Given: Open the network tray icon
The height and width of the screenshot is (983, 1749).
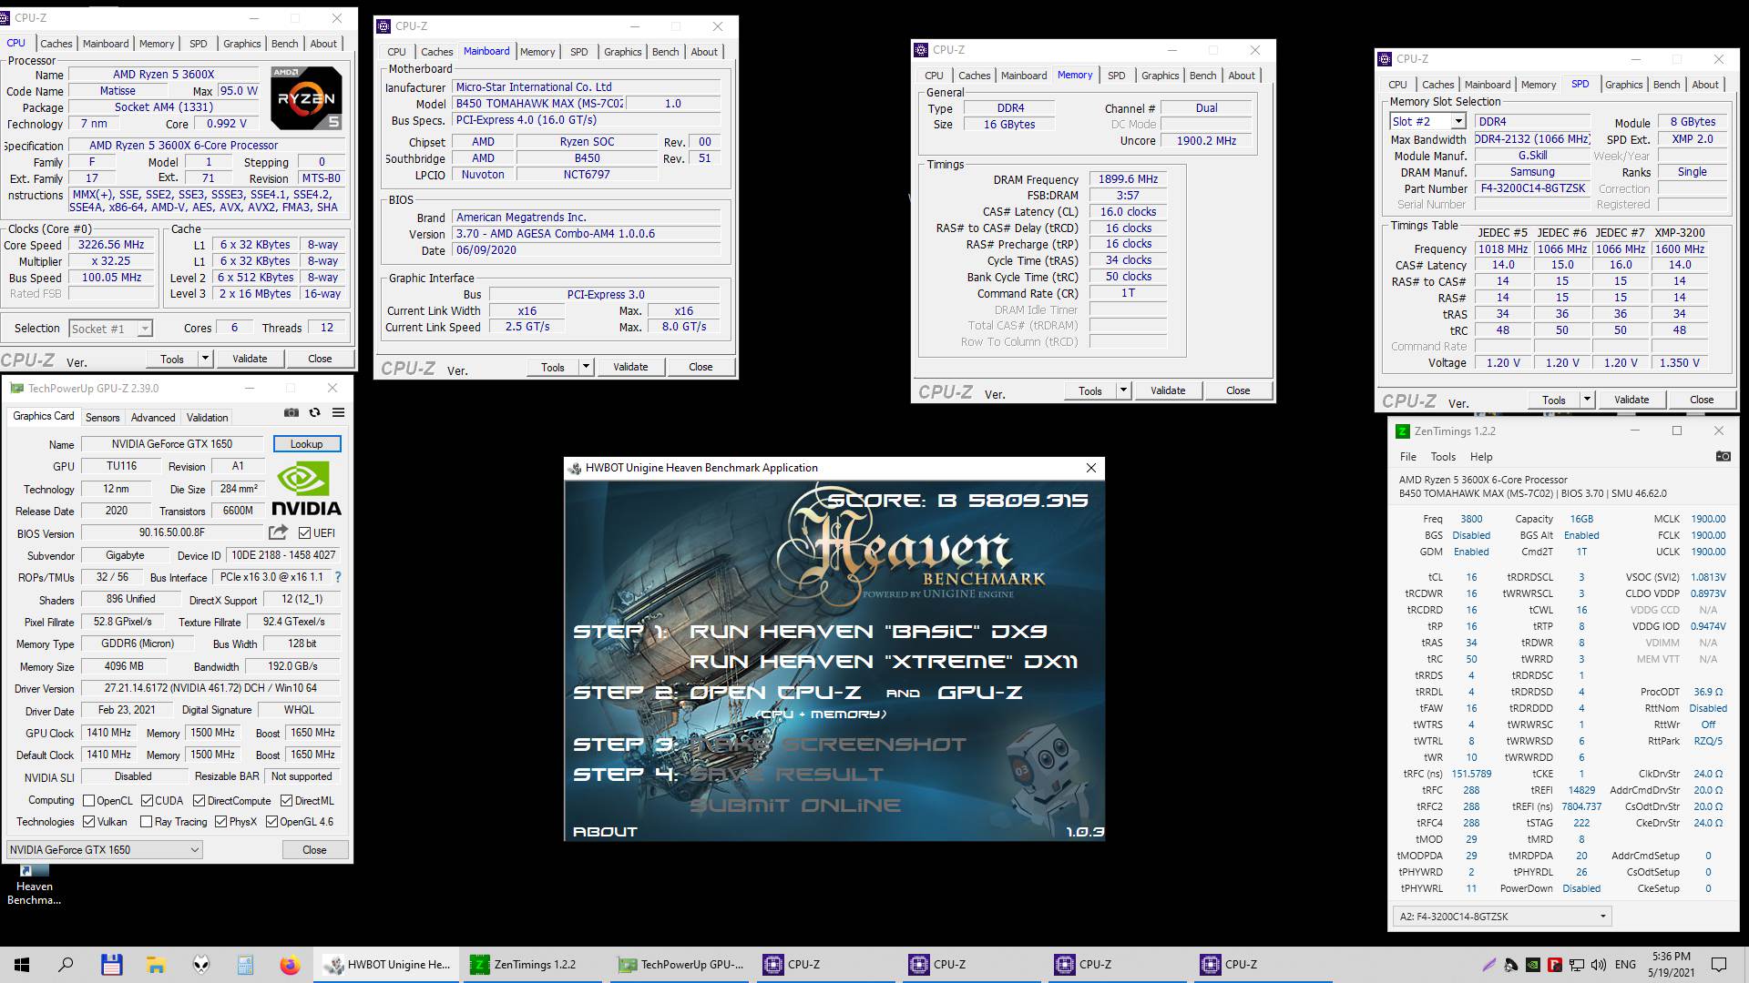Looking at the screenshot, I should pos(1576,965).
